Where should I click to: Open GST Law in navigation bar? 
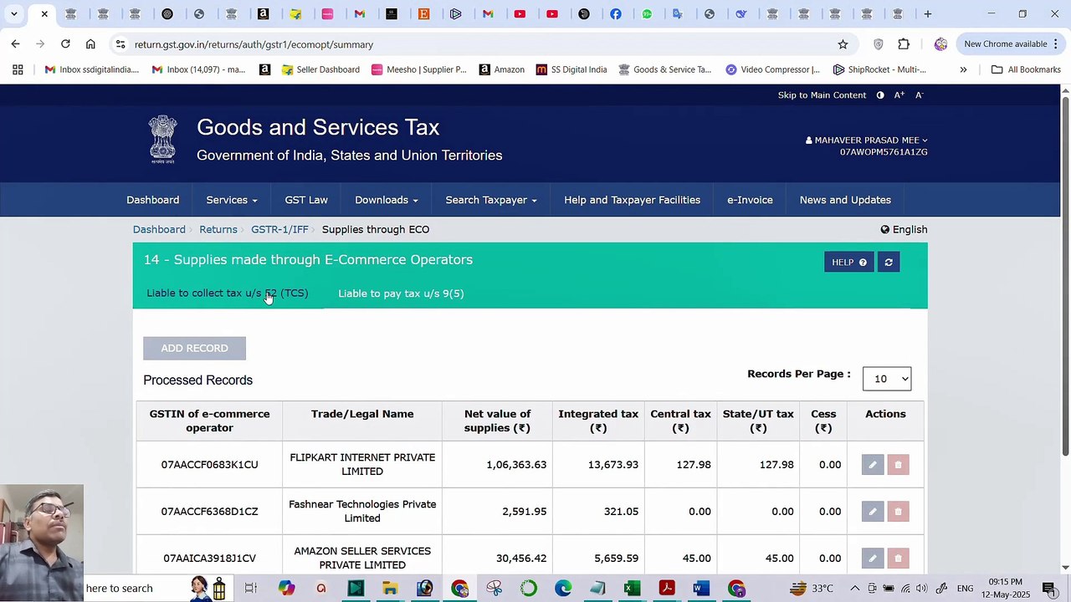(306, 200)
